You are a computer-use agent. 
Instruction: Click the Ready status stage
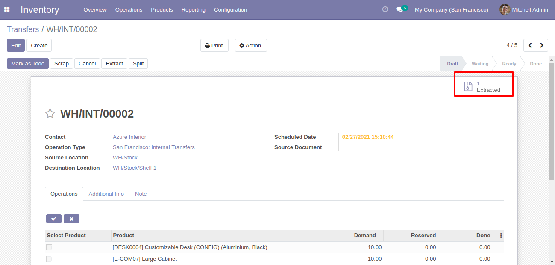tap(509, 64)
